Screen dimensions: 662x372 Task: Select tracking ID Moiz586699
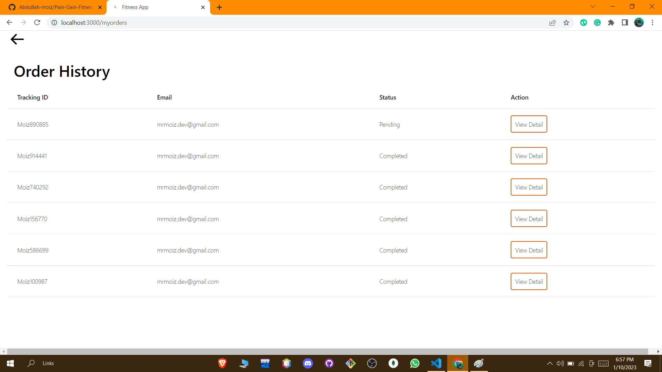click(x=33, y=250)
